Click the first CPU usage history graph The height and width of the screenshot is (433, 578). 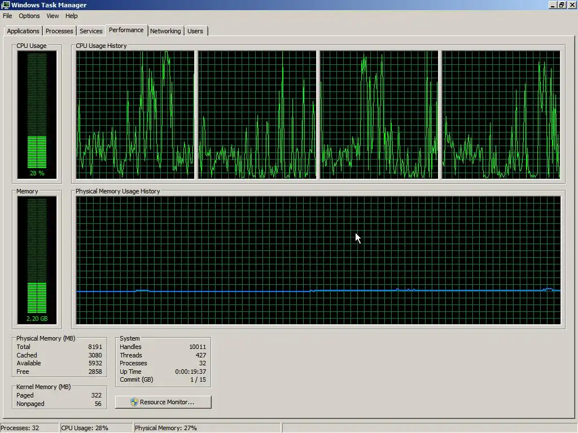pyautogui.click(x=135, y=115)
